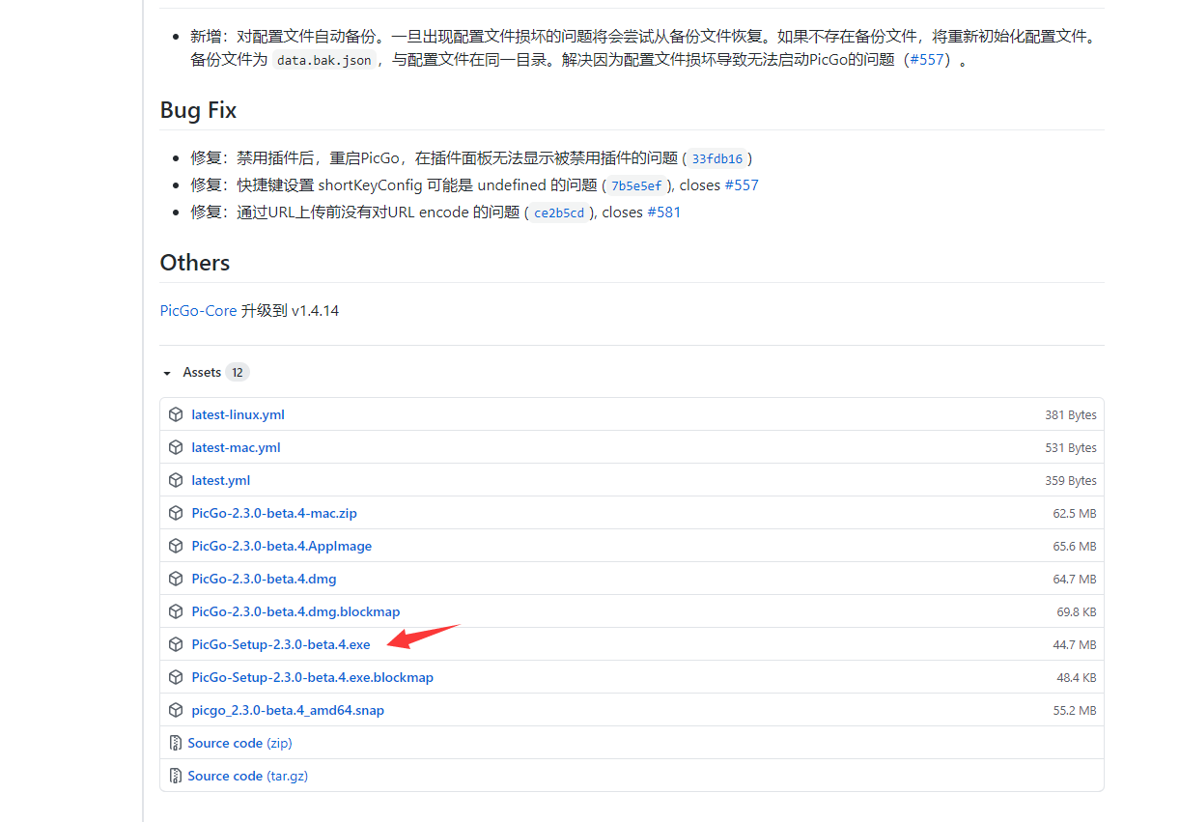
Task: Open issue #557 in shortKeyConfig fix line
Action: (742, 185)
